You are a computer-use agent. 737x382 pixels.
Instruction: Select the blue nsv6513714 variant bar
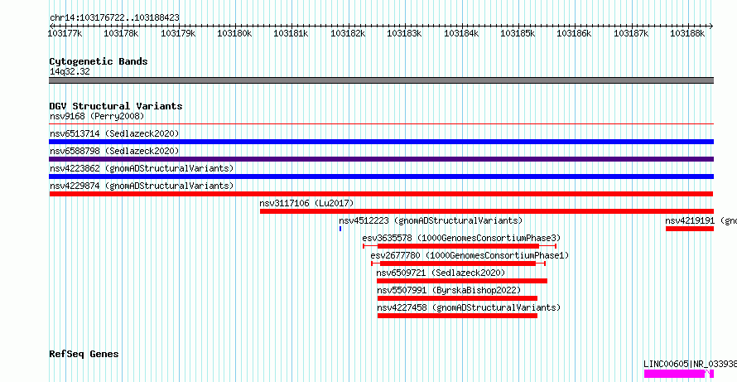point(382,142)
